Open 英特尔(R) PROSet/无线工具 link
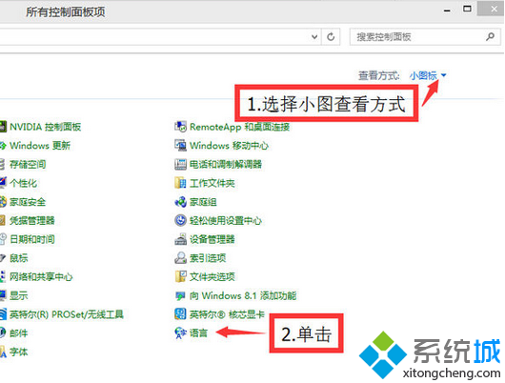The width and height of the screenshot is (505, 383). coord(67,314)
